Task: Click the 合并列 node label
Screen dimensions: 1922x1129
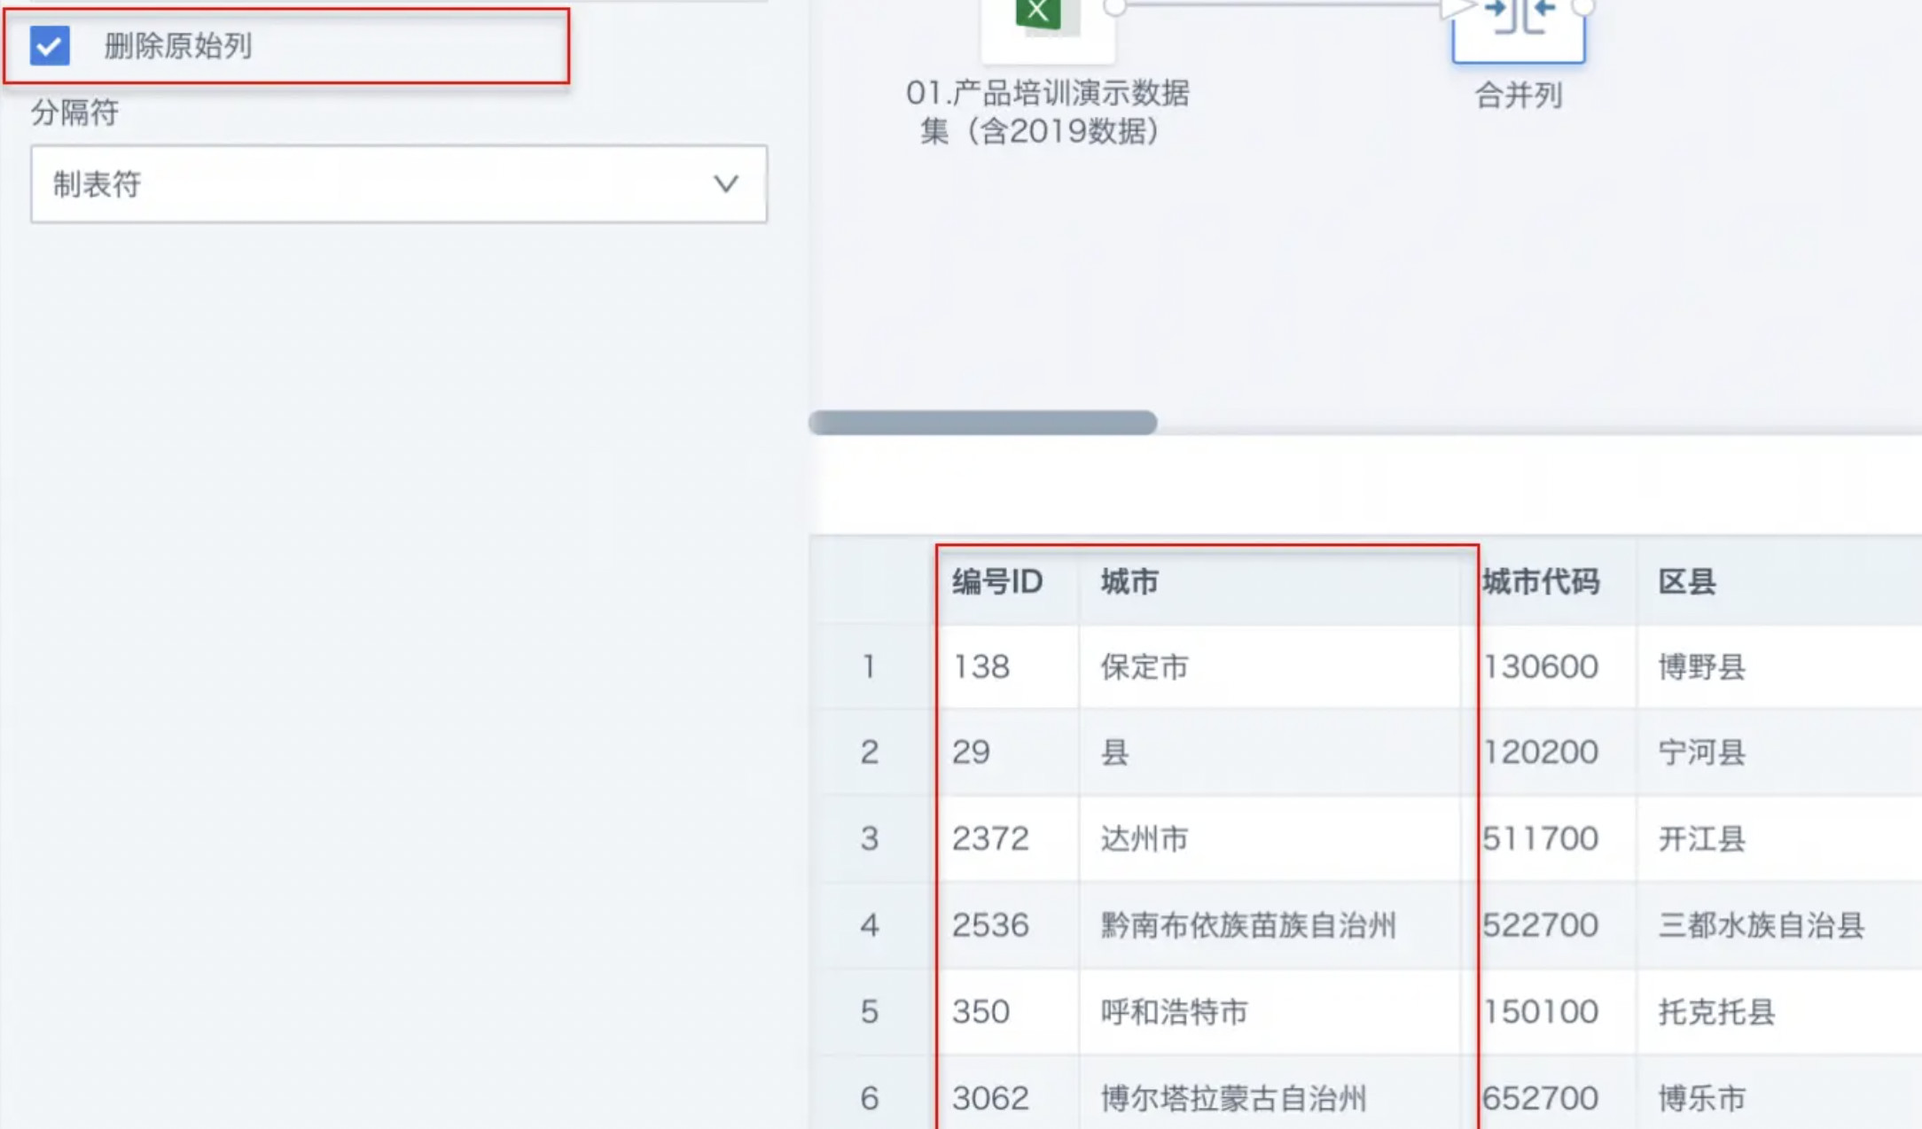Action: click(1519, 96)
